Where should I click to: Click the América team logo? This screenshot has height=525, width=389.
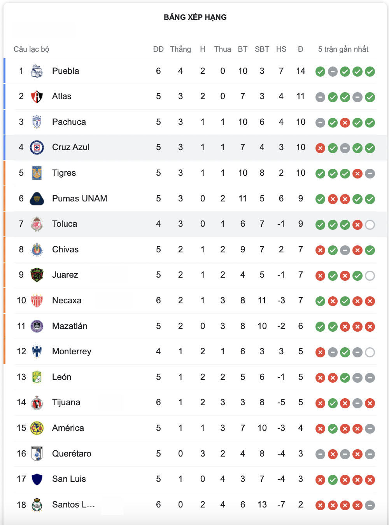(x=37, y=428)
